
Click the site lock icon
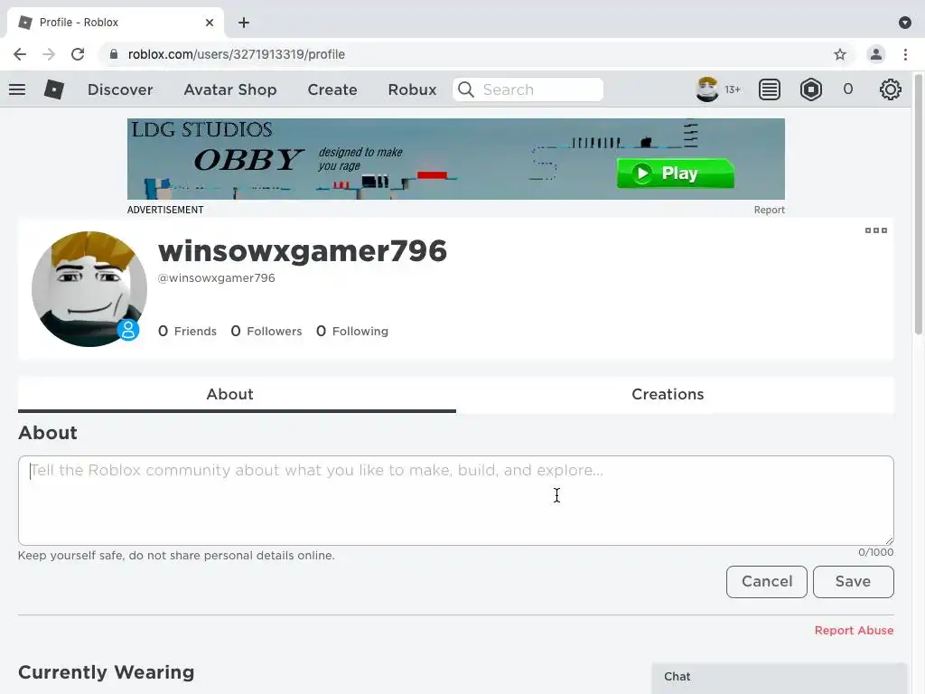point(113,54)
